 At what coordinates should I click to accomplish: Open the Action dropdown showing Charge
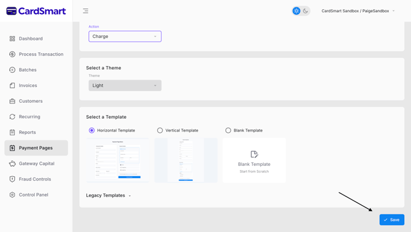coord(125,36)
